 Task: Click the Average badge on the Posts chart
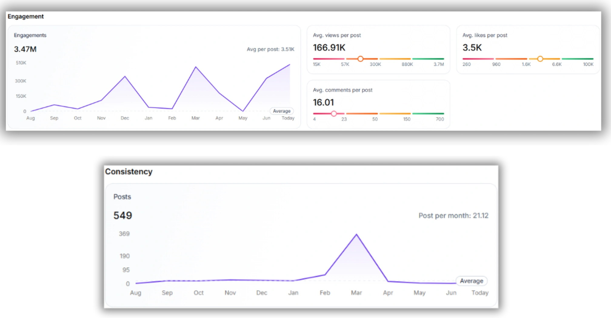pyautogui.click(x=472, y=281)
